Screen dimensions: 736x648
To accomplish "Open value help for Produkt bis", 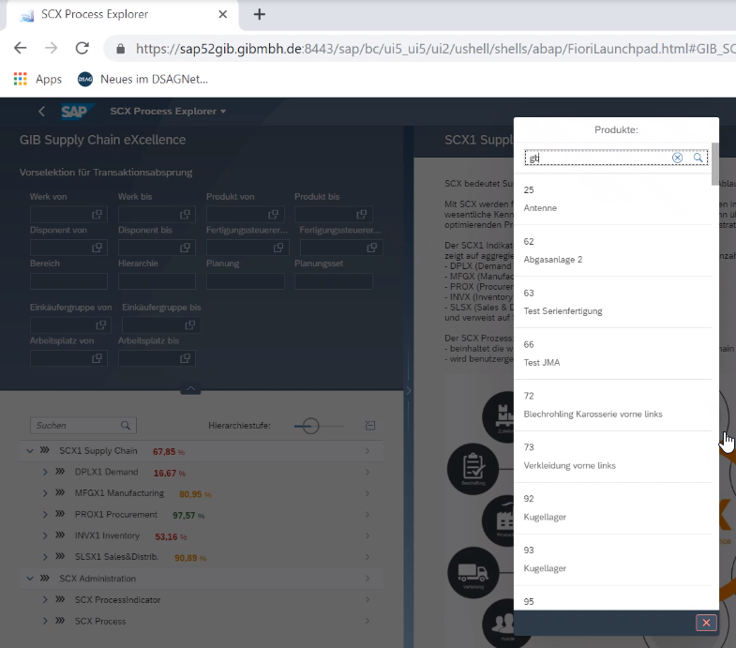I will [x=361, y=215].
